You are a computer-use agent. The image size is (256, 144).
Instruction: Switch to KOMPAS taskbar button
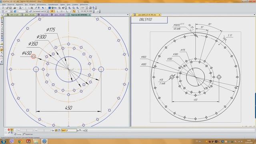click(44, 141)
